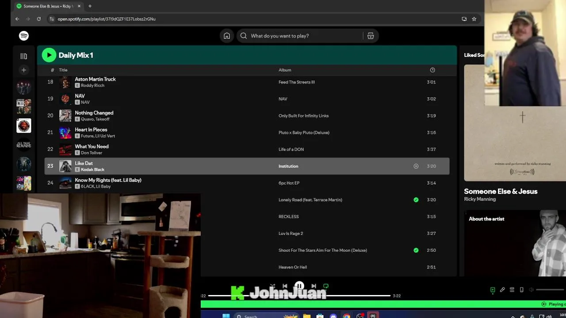
Task: Open album Feed Tha Streets III
Action: click(x=297, y=82)
